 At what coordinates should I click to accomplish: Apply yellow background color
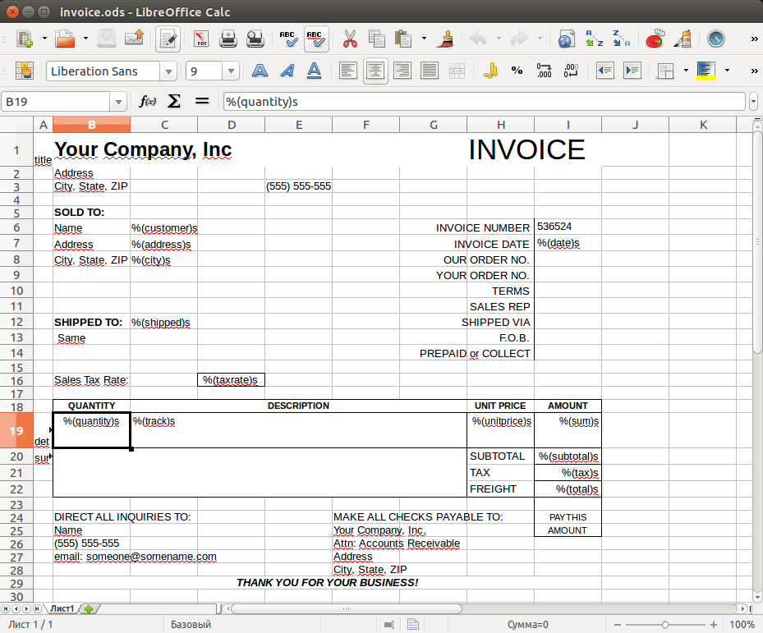[x=706, y=71]
